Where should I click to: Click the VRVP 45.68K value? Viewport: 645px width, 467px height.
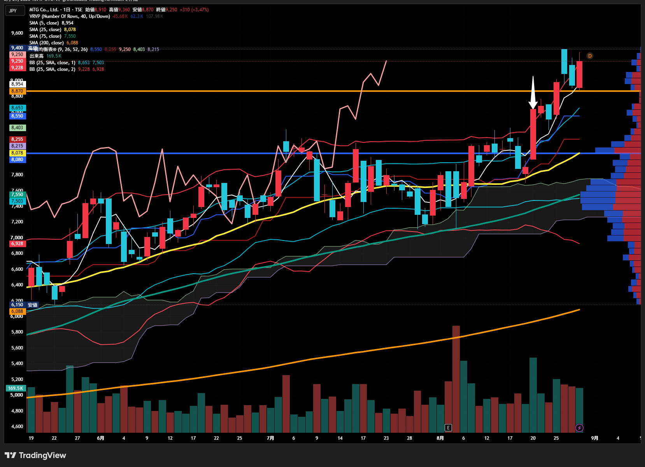coord(120,16)
